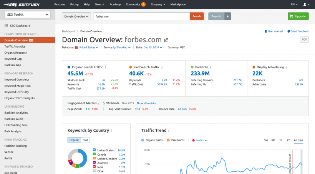Viewport: 315px width, 174px height.
Task: Click the Projects button
Action: pyautogui.click(x=216, y=16)
